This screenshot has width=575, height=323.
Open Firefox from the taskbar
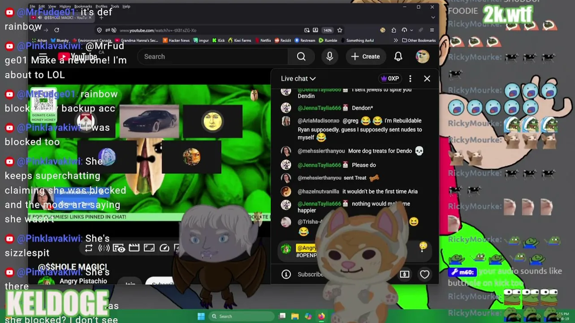point(321,316)
